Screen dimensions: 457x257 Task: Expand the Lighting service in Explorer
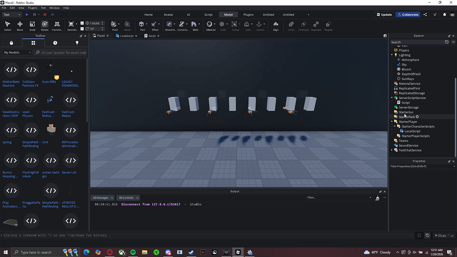pos(391,54)
